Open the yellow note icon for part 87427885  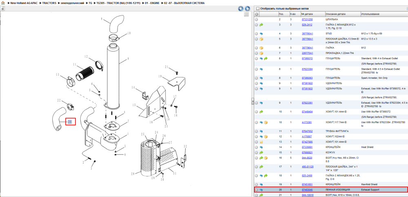tap(261, 142)
